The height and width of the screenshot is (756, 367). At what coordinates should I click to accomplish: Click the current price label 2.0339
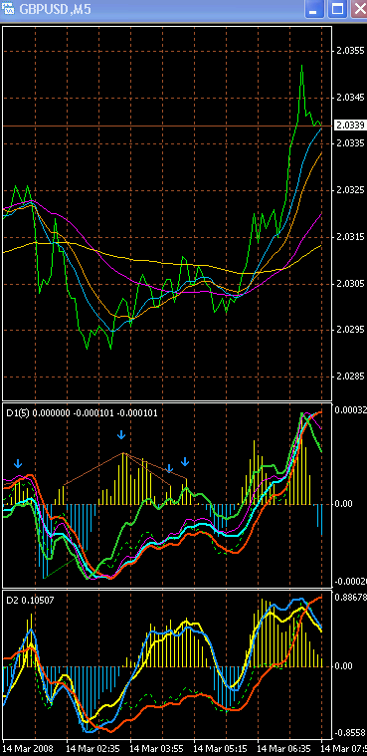pyautogui.click(x=350, y=126)
